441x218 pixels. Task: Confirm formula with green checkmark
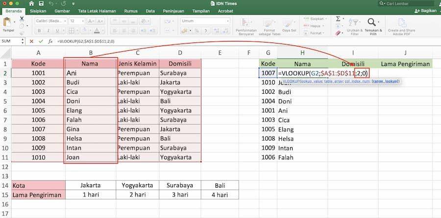[41, 41]
